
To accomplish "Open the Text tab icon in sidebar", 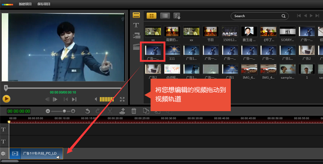I will pyautogui.click(x=136, y=25).
